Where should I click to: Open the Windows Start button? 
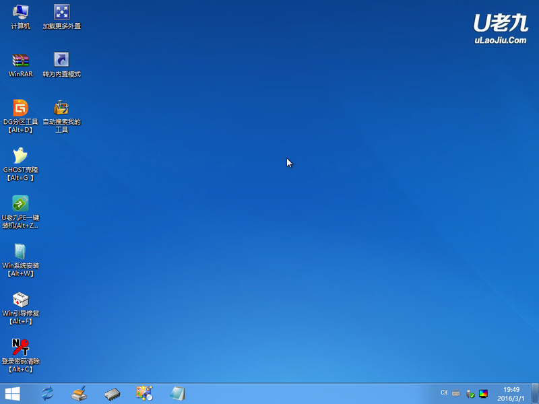coord(13,394)
